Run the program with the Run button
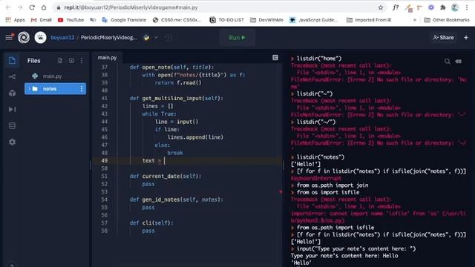Image resolution: width=475 pixels, height=267 pixels. click(x=237, y=38)
